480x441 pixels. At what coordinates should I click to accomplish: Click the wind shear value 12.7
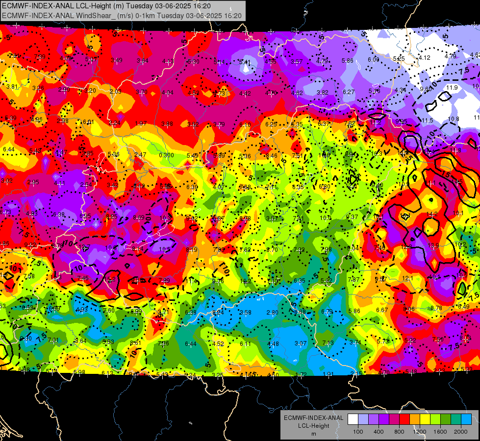84,247
